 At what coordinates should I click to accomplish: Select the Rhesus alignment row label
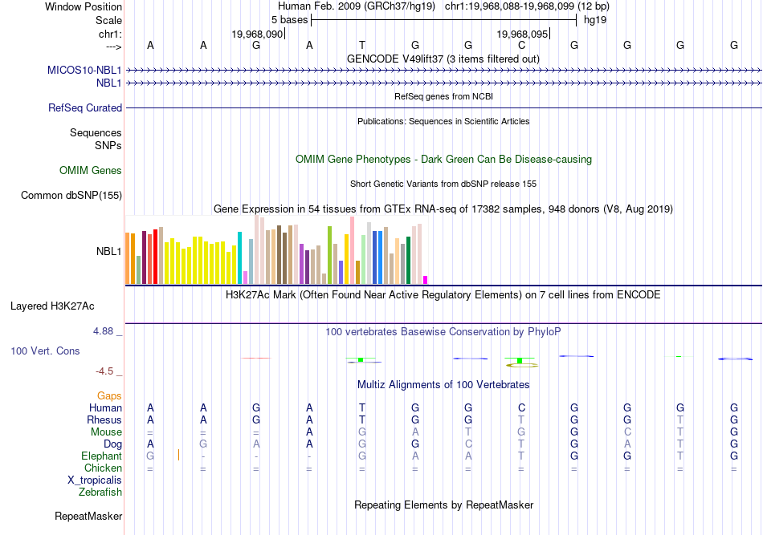pos(104,419)
